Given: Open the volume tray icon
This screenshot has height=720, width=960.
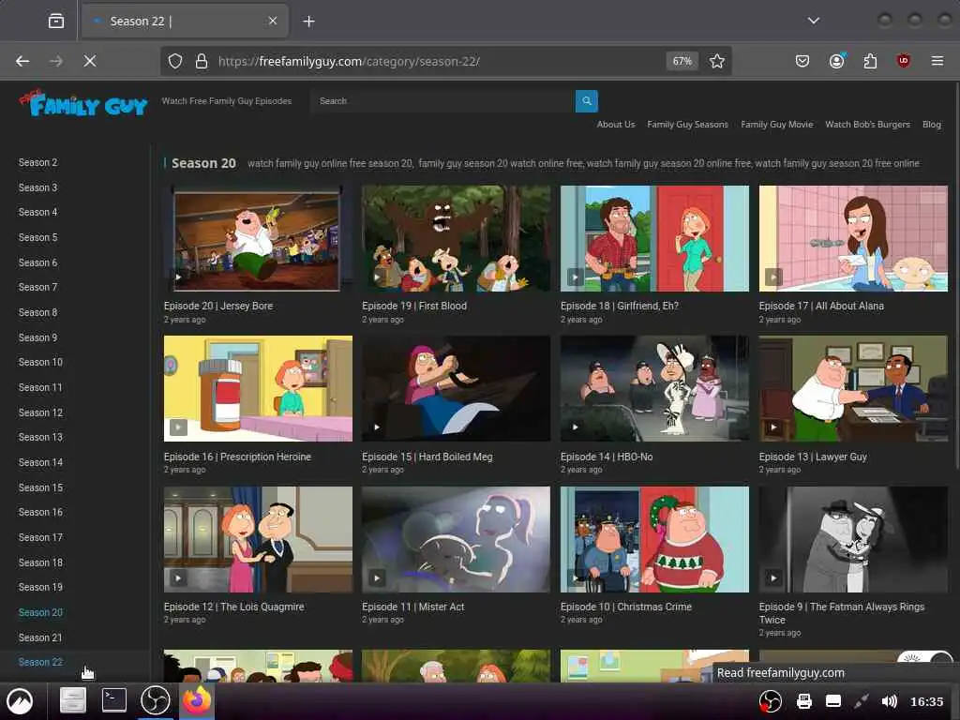Looking at the screenshot, I should click(x=889, y=701).
